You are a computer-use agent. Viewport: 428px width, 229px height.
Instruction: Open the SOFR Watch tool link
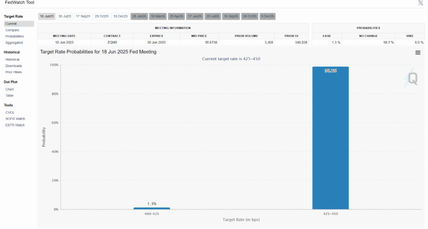(x=15, y=119)
